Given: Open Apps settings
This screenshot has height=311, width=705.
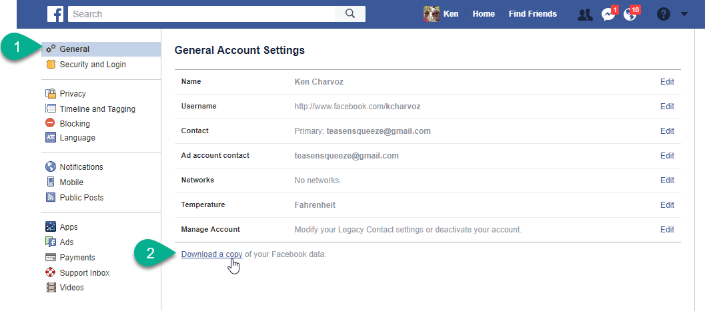Looking at the screenshot, I should pyautogui.click(x=69, y=226).
